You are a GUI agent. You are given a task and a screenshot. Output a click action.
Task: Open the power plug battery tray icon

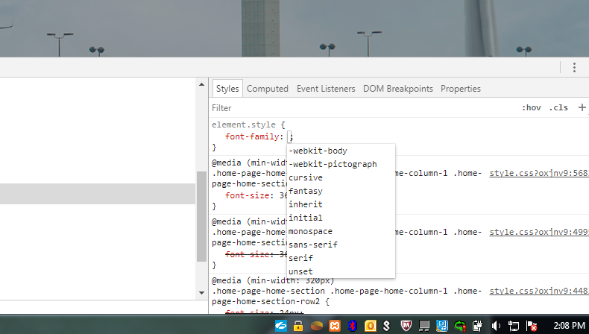pos(477,326)
